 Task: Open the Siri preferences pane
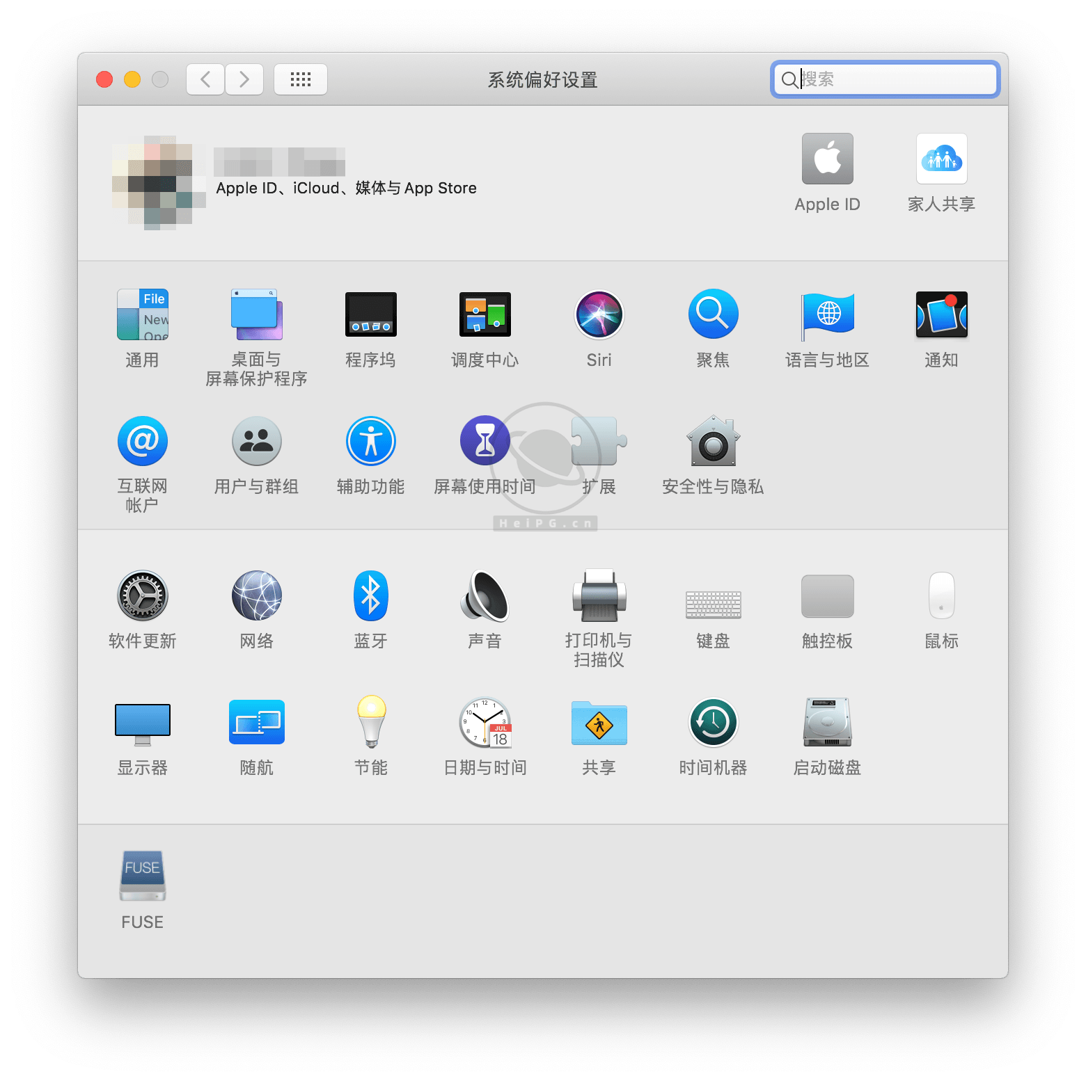coord(599,314)
